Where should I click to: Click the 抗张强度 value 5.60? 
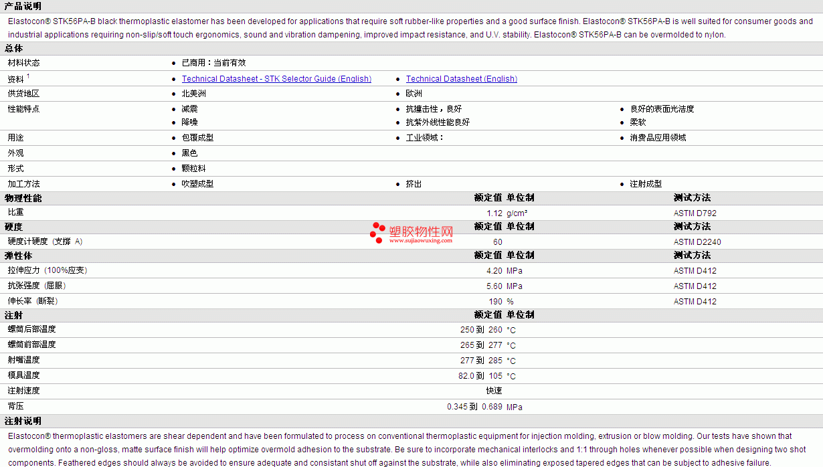click(x=494, y=286)
